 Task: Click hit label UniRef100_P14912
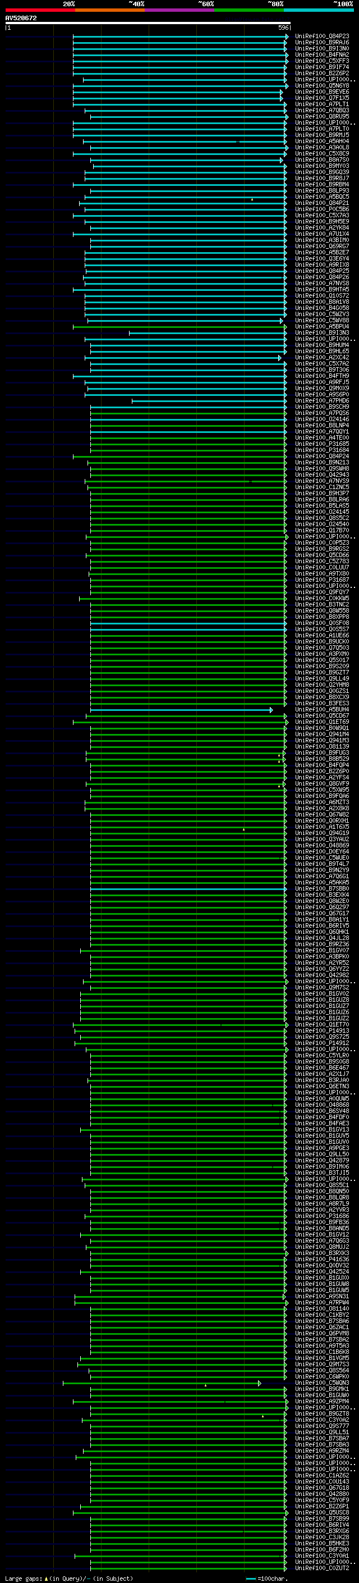click(322, 1043)
